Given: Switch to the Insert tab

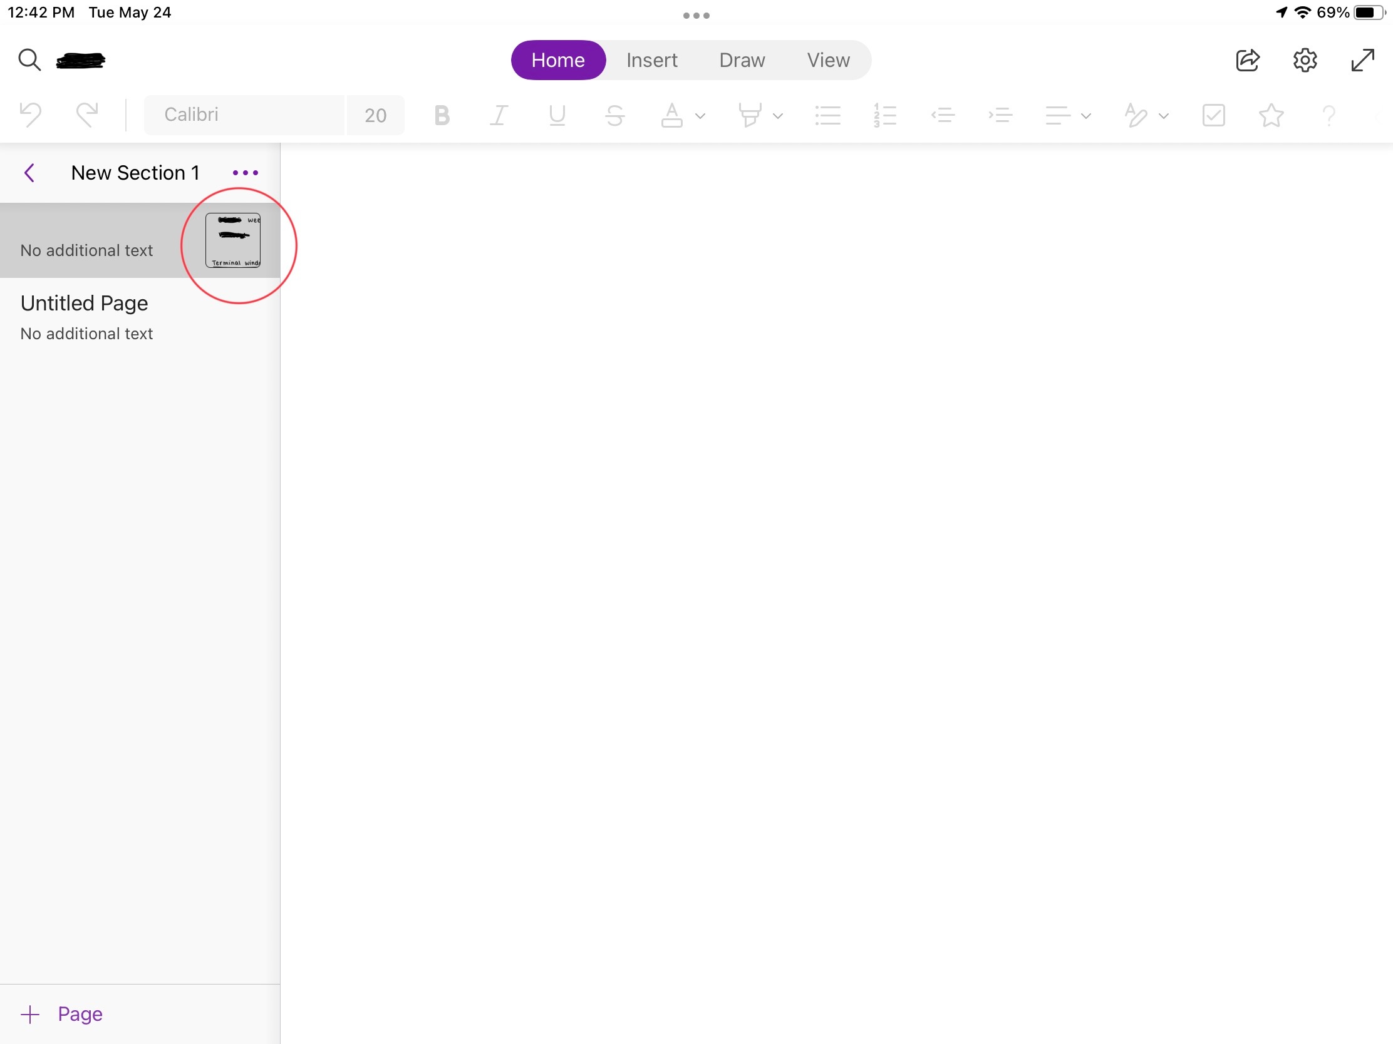Looking at the screenshot, I should click(x=651, y=61).
